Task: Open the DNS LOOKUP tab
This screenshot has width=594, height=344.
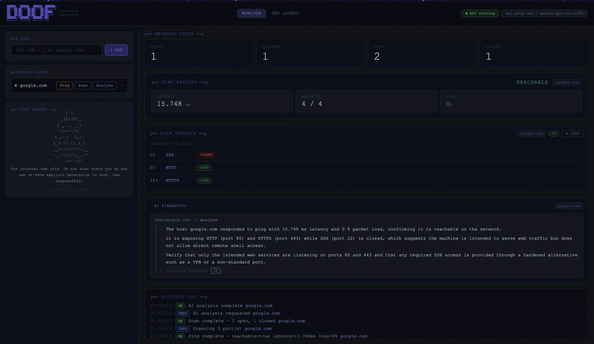Action: 285,13
